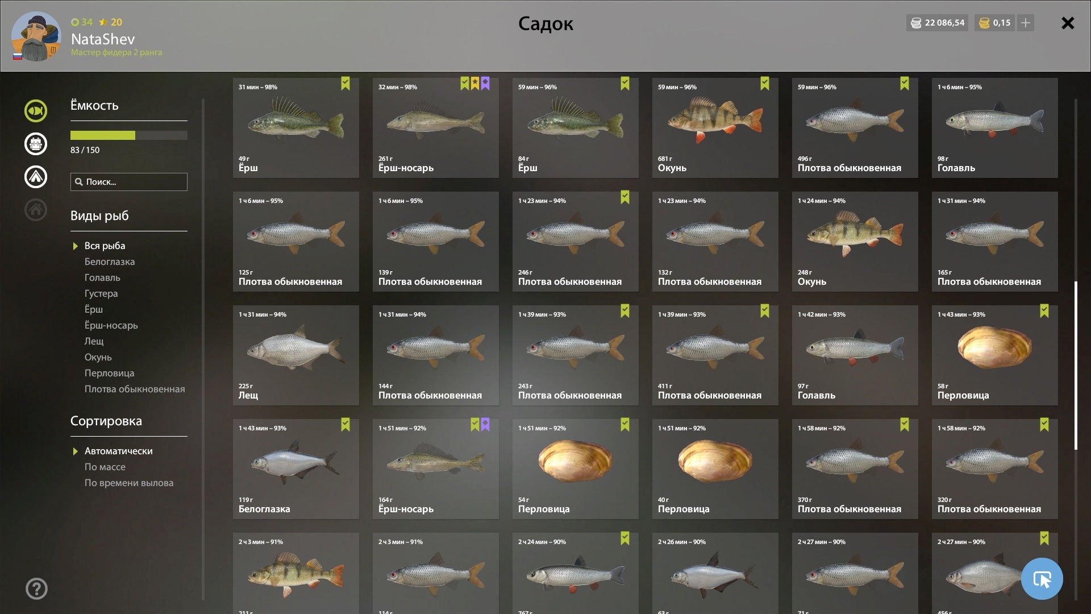The width and height of the screenshot is (1091, 614).
Task: Click the player avatar portrait
Action: click(x=36, y=36)
